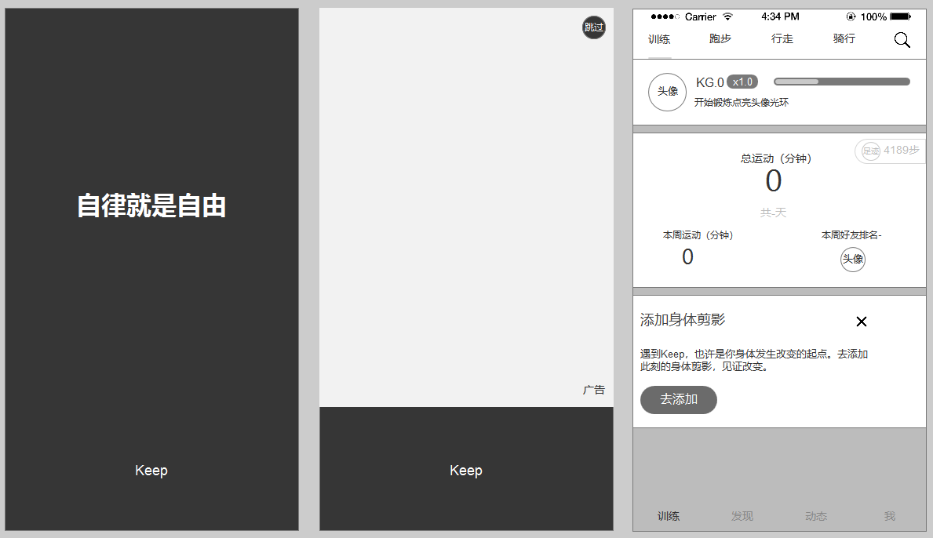Click the search magnifier icon
The width and height of the screenshot is (933, 538).
(x=902, y=40)
